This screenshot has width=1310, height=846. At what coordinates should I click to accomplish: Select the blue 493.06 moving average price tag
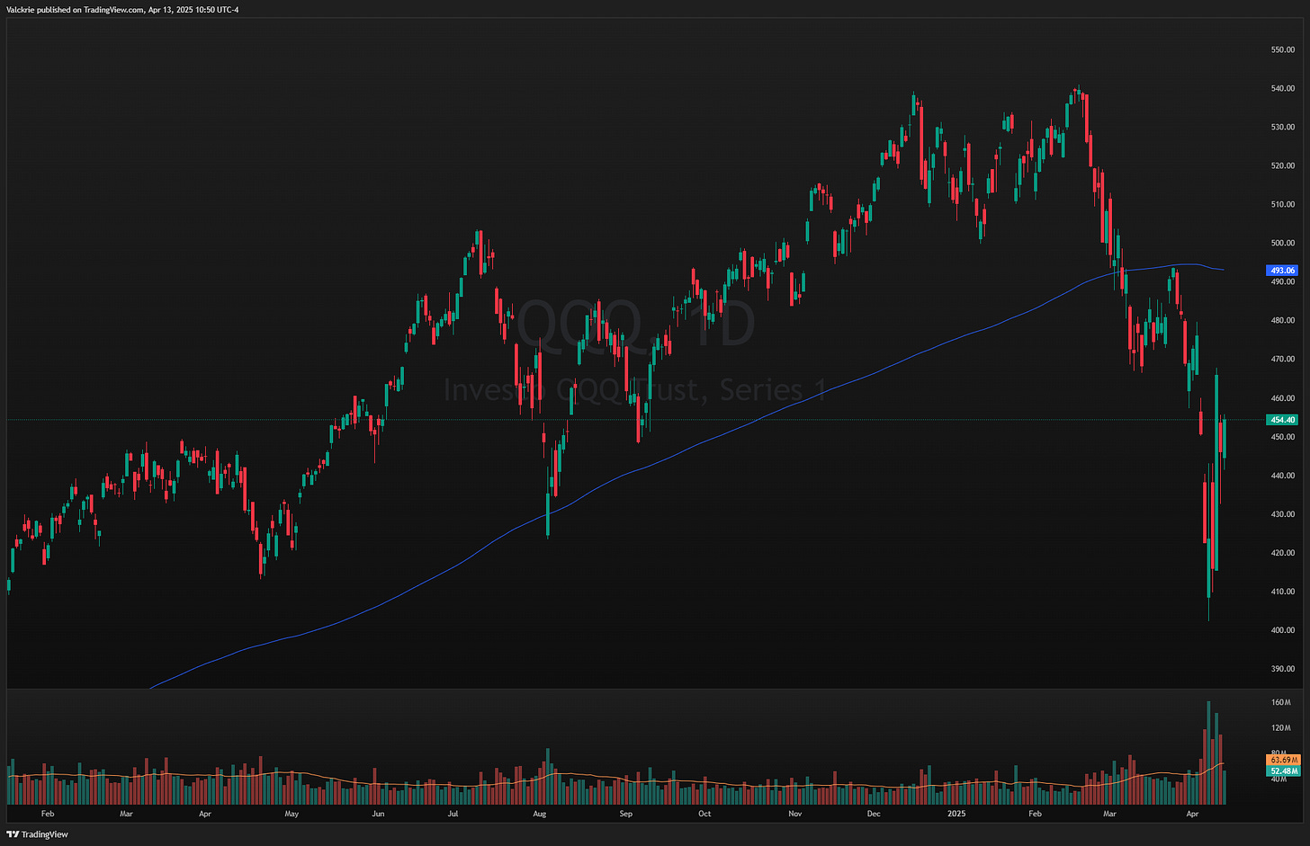coord(1282,270)
